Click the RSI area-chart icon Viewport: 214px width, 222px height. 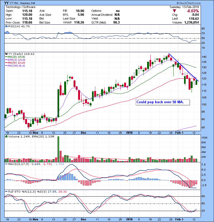click(6, 26)
